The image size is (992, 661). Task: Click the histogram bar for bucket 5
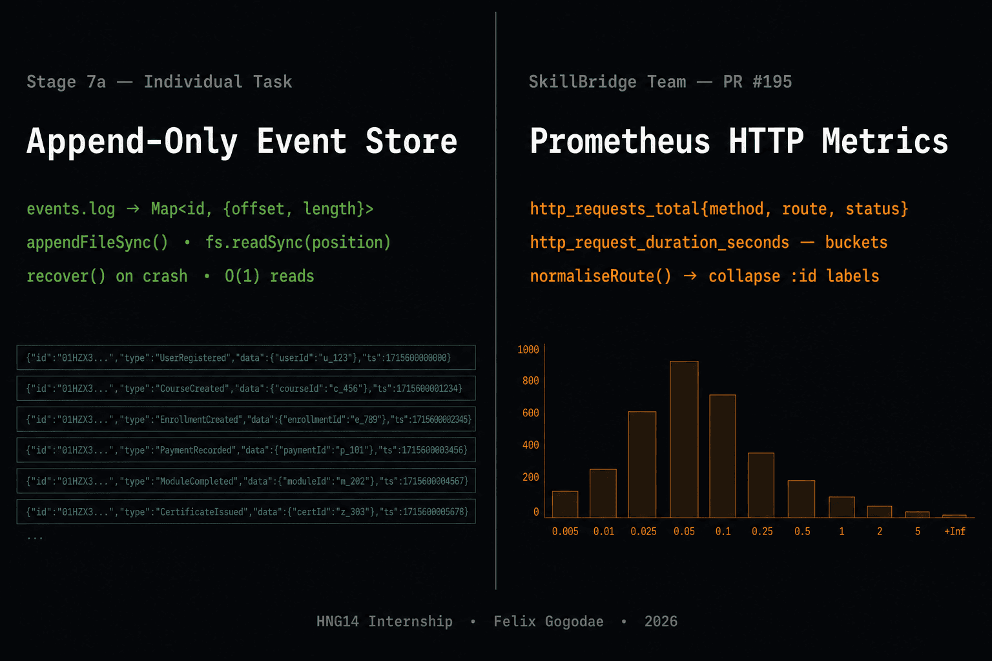pyautogui.click(x=917, y=514)
